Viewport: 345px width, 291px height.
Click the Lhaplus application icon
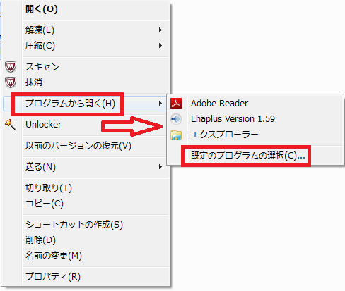[176, 119]
